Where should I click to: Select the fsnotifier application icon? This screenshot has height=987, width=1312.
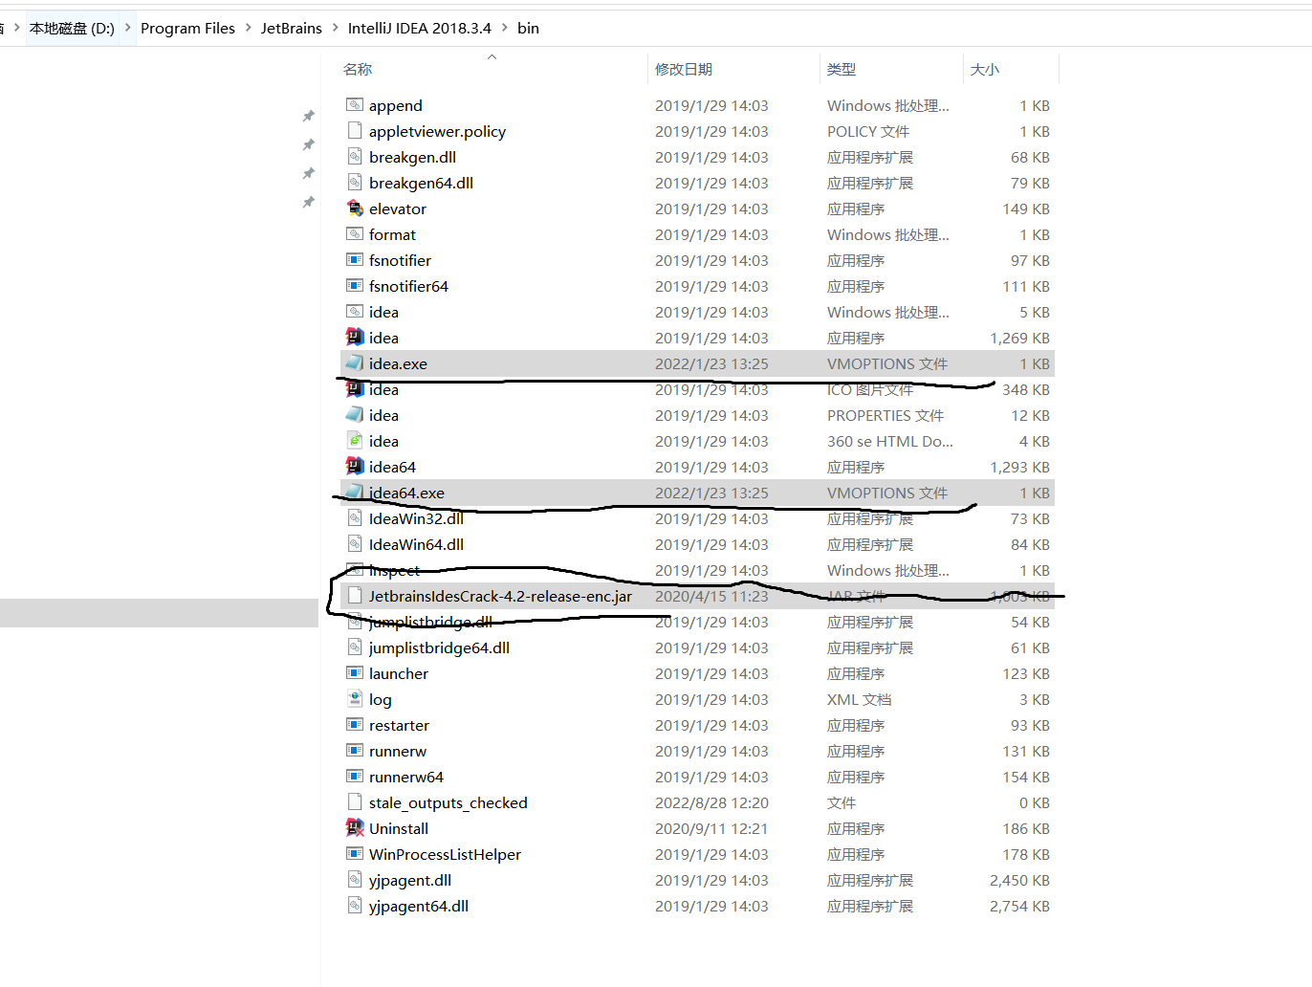tap(355, 260)
